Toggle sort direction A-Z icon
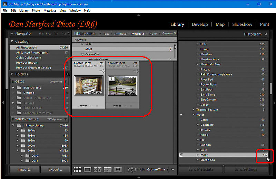The width and height of the screenshot is (276, 179). pyautogui.click(x=132, y=169)
